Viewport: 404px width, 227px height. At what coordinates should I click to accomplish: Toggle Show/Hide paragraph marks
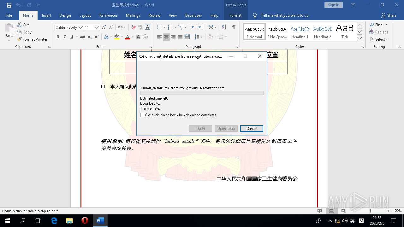point(234,27)
